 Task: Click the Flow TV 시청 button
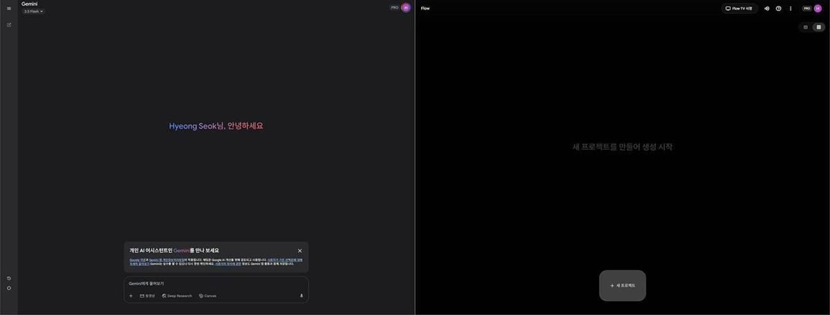[739, 8]
